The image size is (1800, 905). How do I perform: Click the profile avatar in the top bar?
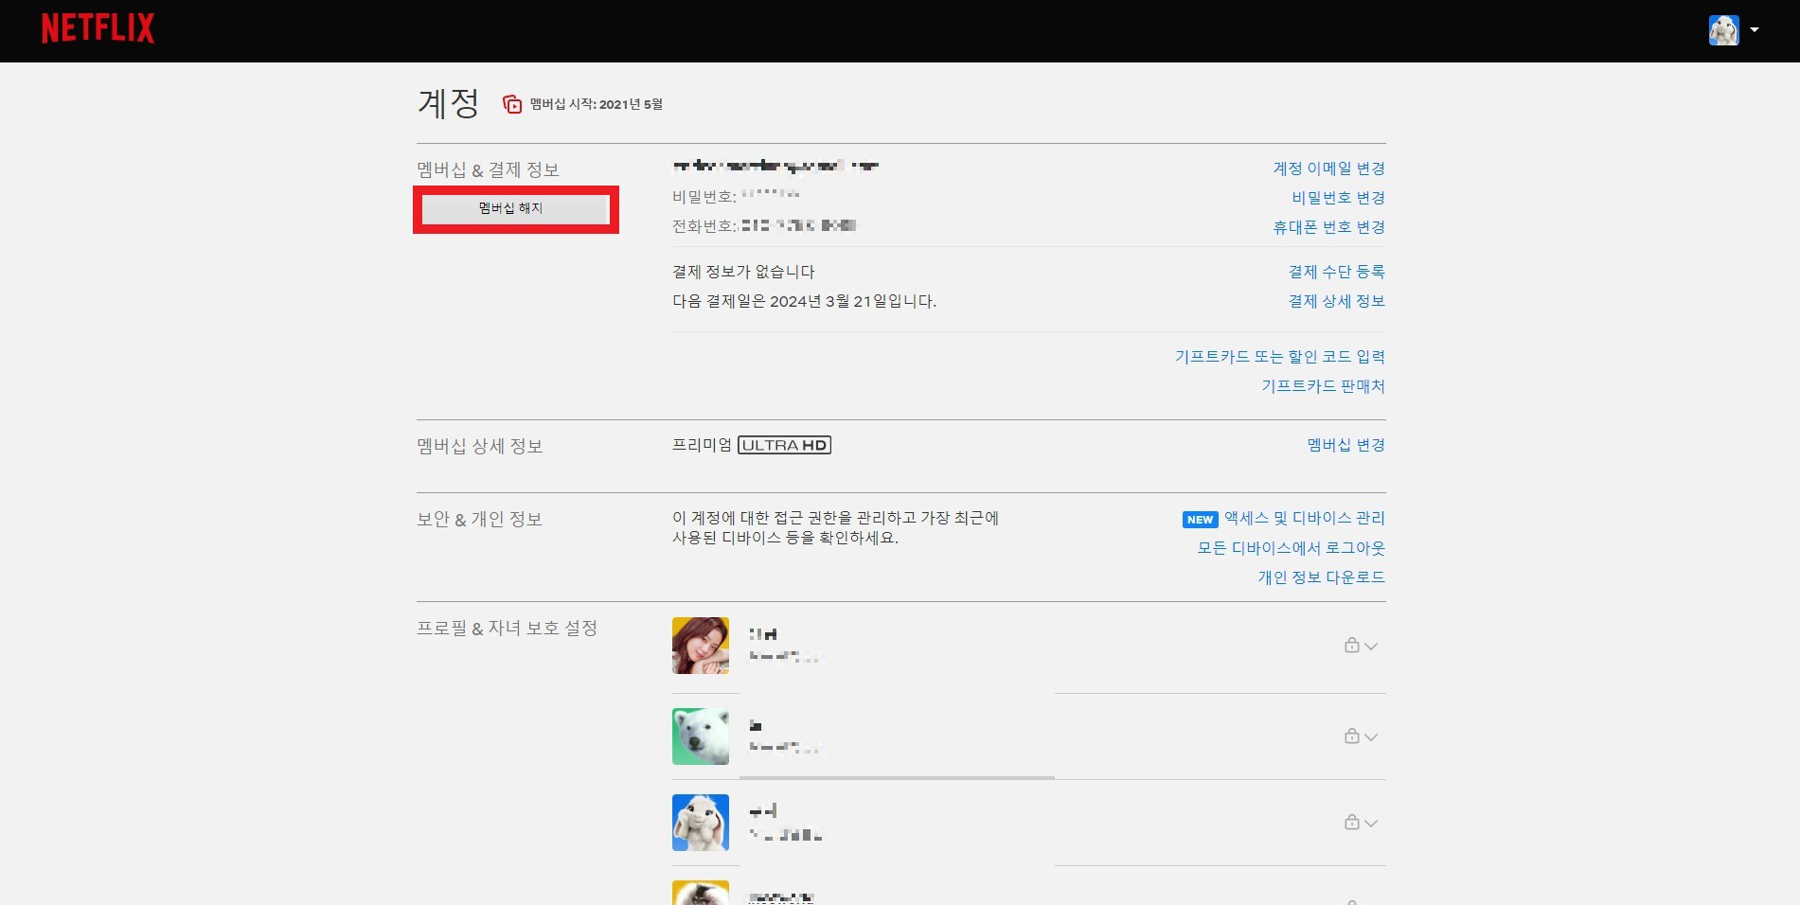[x=1725, y=29]
